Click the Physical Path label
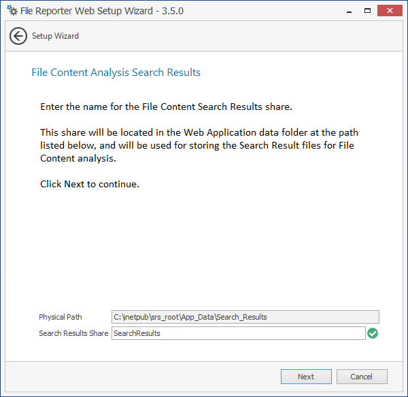Viewport: 408px width, 397px height. pos(61,317)
